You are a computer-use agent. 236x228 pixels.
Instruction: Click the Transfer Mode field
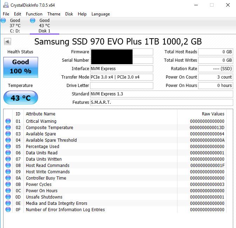coord(122,77)
